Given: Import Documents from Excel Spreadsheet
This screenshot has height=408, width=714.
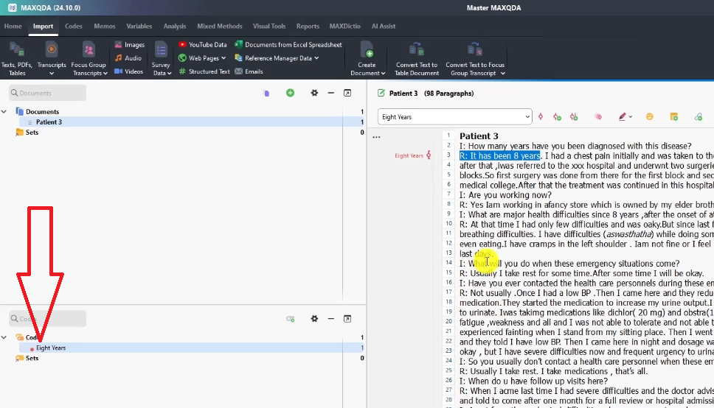Looking at the screenshot, I should point(239,45).
